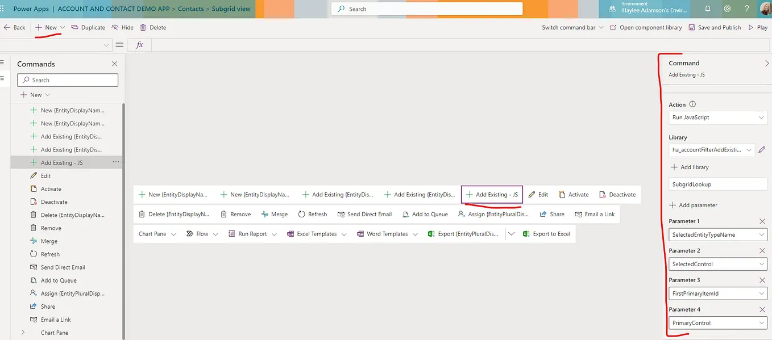Open the help question mark icon
Viewport: 772px width, 340px height.
tap(747, 9)
